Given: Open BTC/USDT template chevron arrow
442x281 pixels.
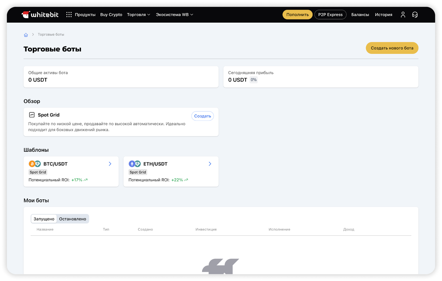Looking at the screenshot, I should tap(110, 164).
